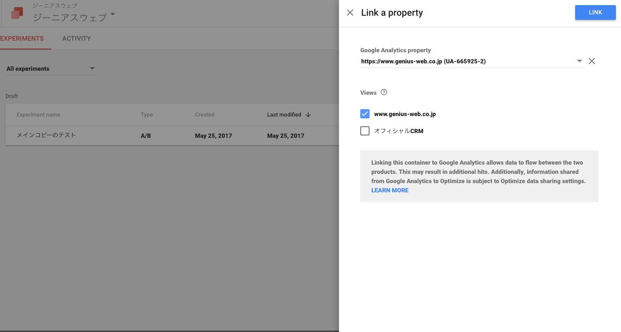
Task: Switch to the EXPERIMENTS tab
Action: tap(22, 38)
